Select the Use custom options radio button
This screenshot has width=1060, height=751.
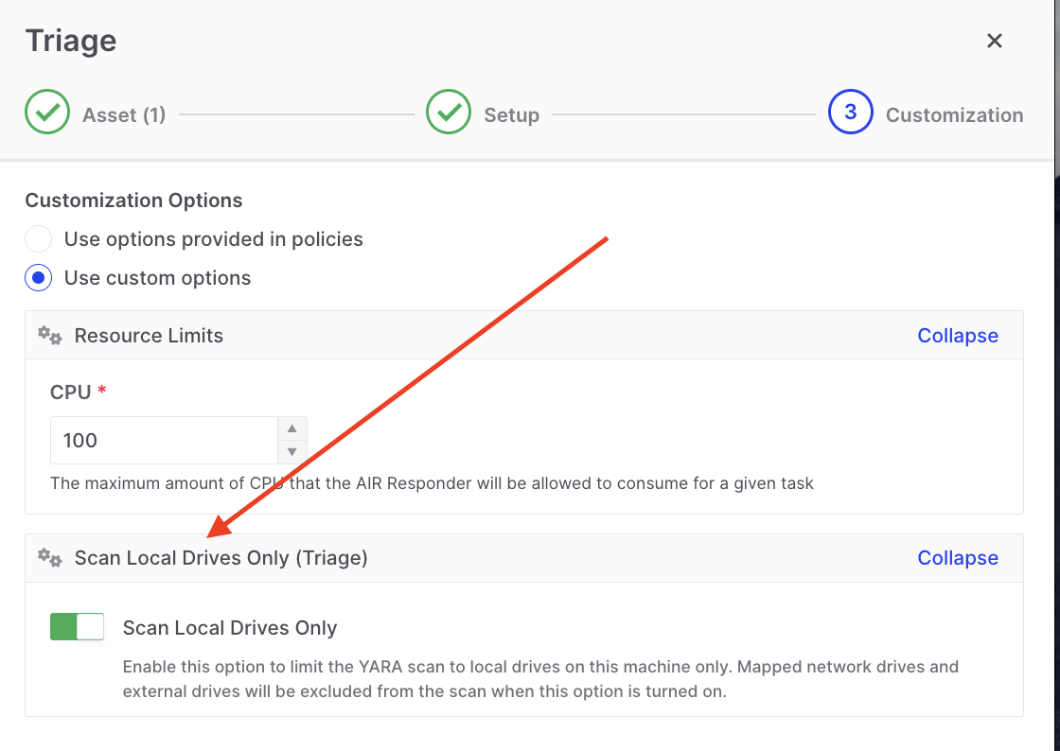coord(39,278)
